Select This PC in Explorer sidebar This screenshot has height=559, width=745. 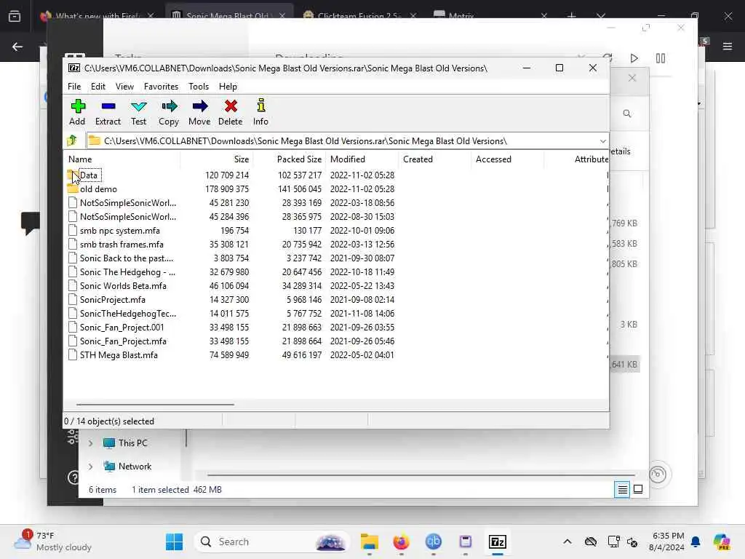pos(132,443)
